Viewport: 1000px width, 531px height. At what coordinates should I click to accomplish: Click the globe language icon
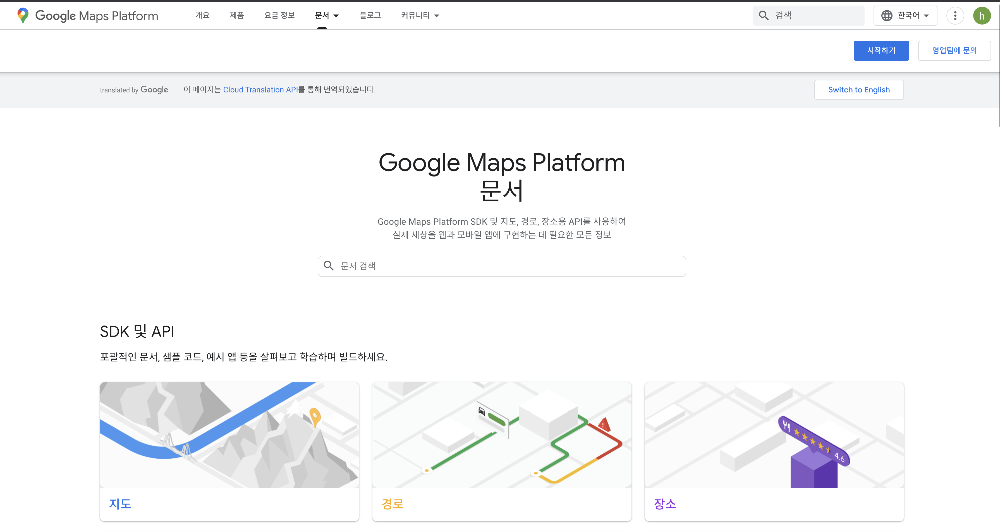887,16
